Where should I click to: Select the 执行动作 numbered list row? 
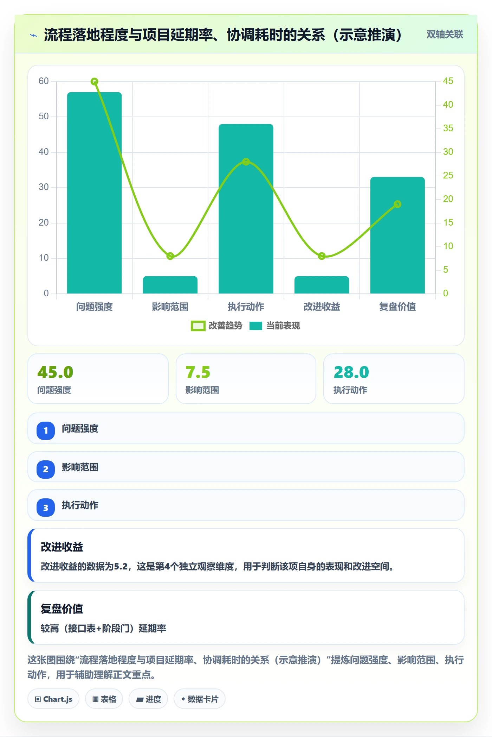tap(246, 505)
